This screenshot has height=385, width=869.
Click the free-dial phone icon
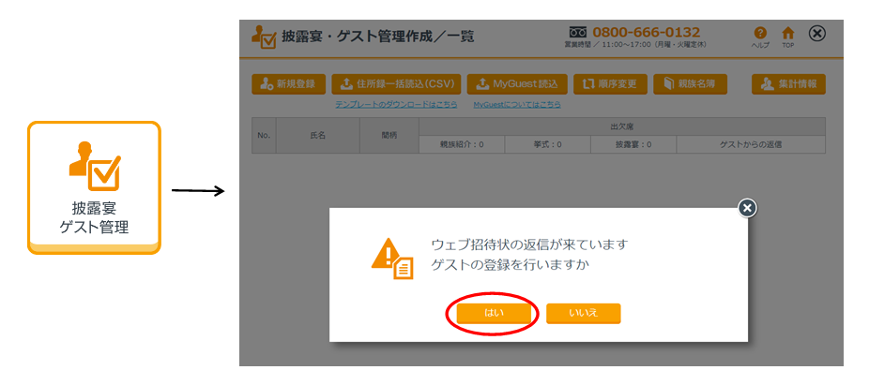[578, 32]
